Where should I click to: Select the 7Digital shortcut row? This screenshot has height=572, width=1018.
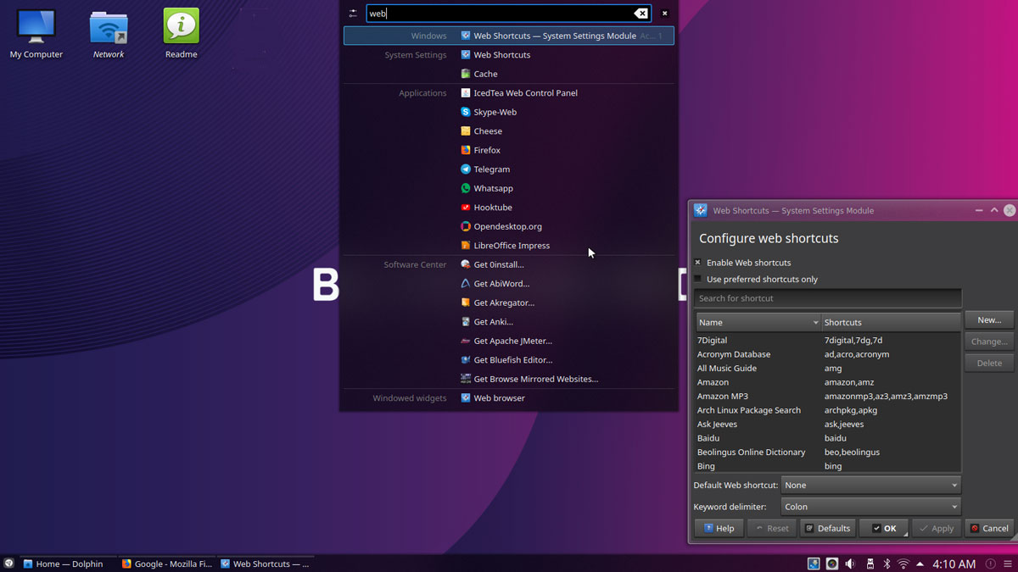pos(828,340)
